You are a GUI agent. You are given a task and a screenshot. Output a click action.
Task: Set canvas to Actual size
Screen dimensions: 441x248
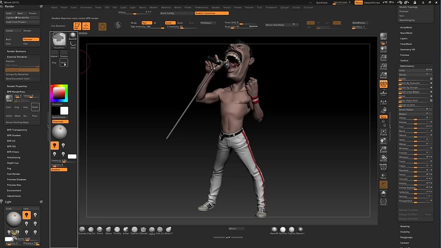tap(383, 66)
